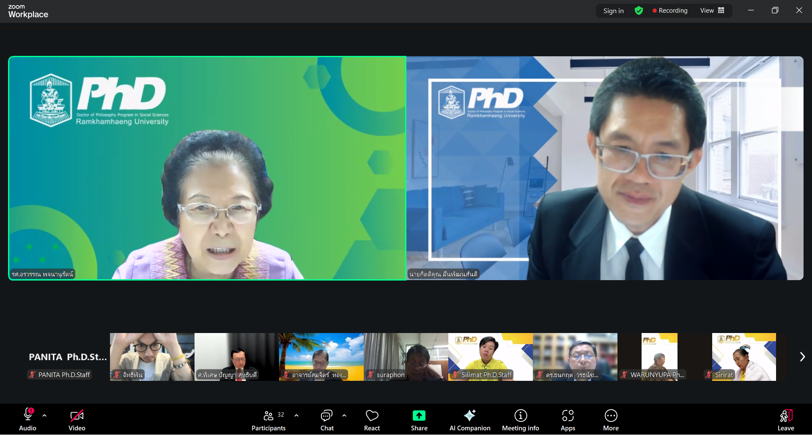
Task: Open the React emoji menu
Action: [372, 420]
